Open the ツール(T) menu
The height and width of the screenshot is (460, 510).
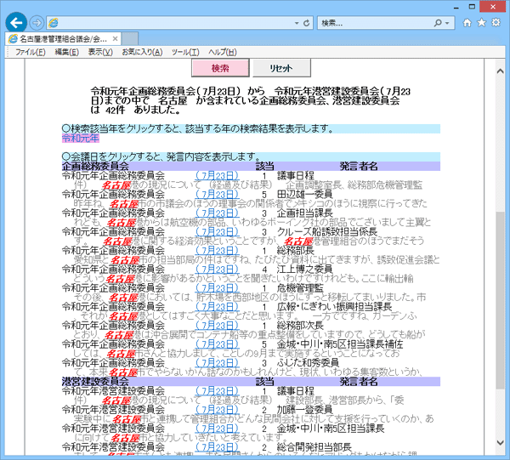[x=185, y=52]
